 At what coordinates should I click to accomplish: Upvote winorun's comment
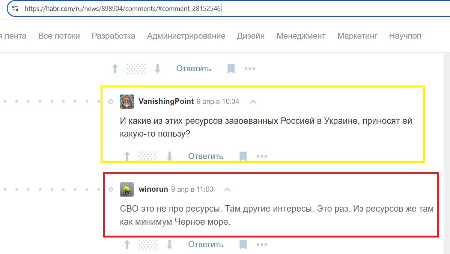(x=127, y=245)
